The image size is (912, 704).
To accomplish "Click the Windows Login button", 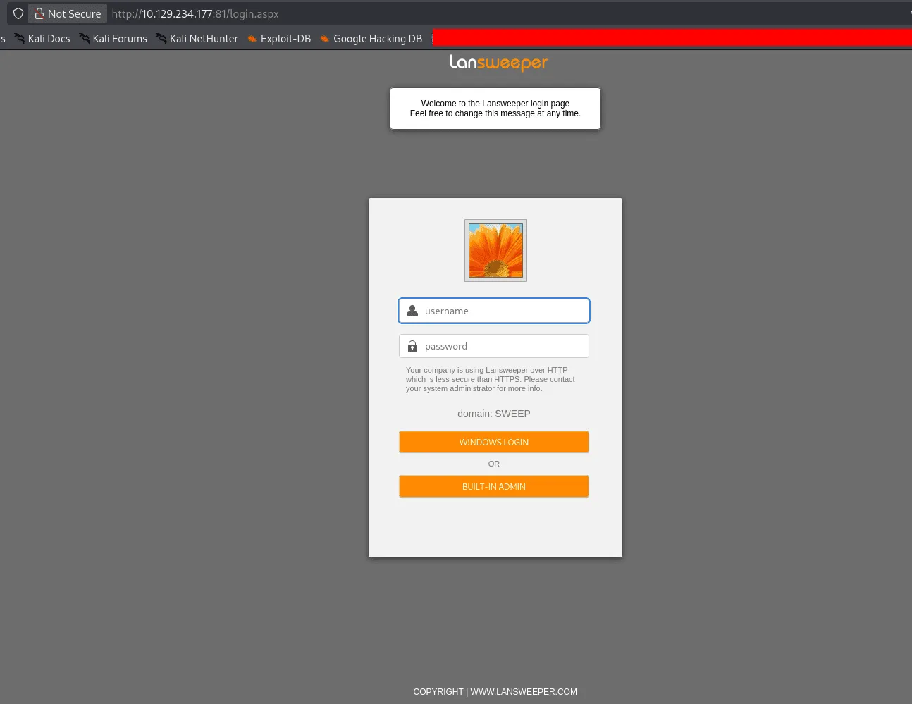I will pos(494,442).
